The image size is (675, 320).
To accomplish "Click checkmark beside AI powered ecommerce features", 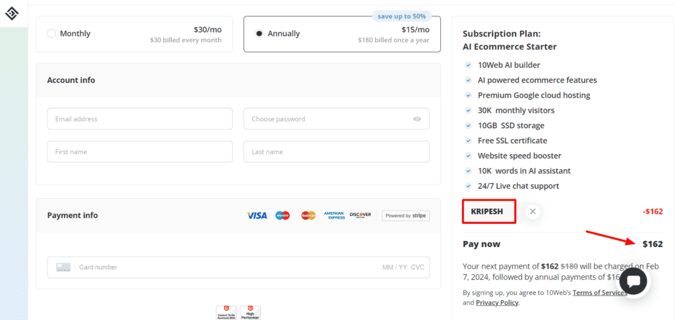I will pyautogui.click(x=469, y=80).
